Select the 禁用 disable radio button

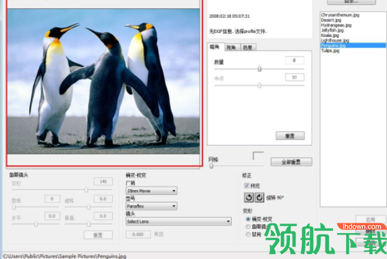pos(248,234)
